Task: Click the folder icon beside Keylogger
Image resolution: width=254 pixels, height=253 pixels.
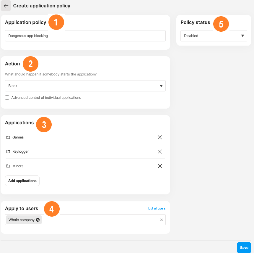Action: click(8, 151)
